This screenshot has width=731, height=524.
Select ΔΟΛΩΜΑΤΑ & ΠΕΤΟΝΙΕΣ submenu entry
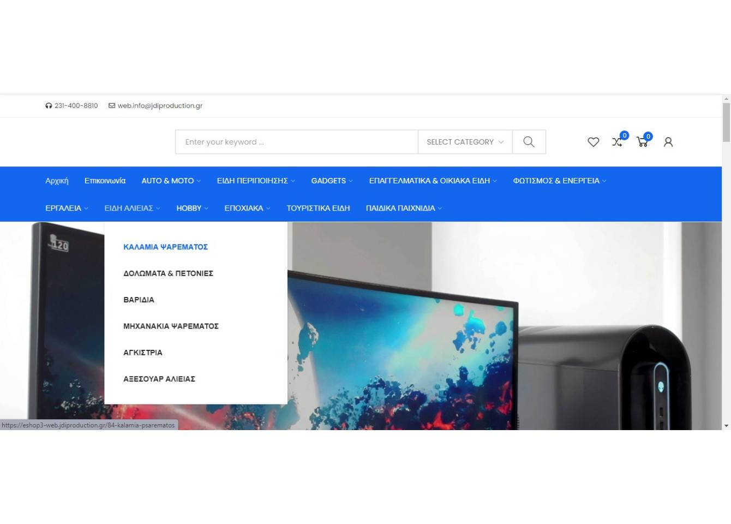click(x=168, y=273)
